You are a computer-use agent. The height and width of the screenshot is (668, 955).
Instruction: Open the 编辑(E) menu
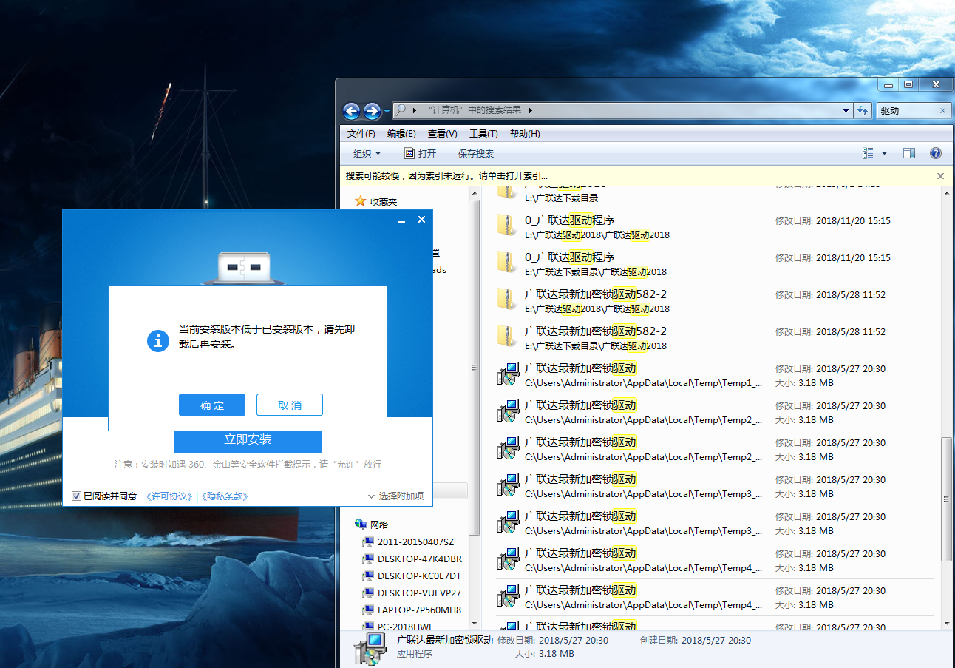click(x=401, y=134)
